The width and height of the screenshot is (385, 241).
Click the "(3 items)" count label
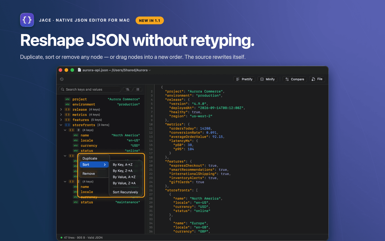tap(103, 125)
